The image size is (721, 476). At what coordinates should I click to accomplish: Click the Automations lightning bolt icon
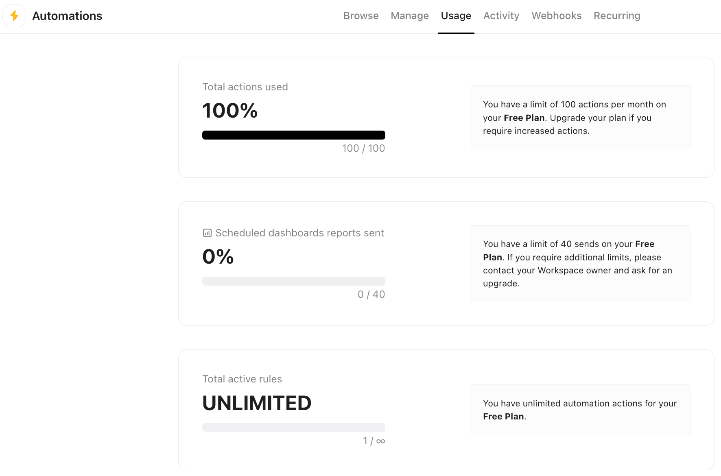pos(14,16)
